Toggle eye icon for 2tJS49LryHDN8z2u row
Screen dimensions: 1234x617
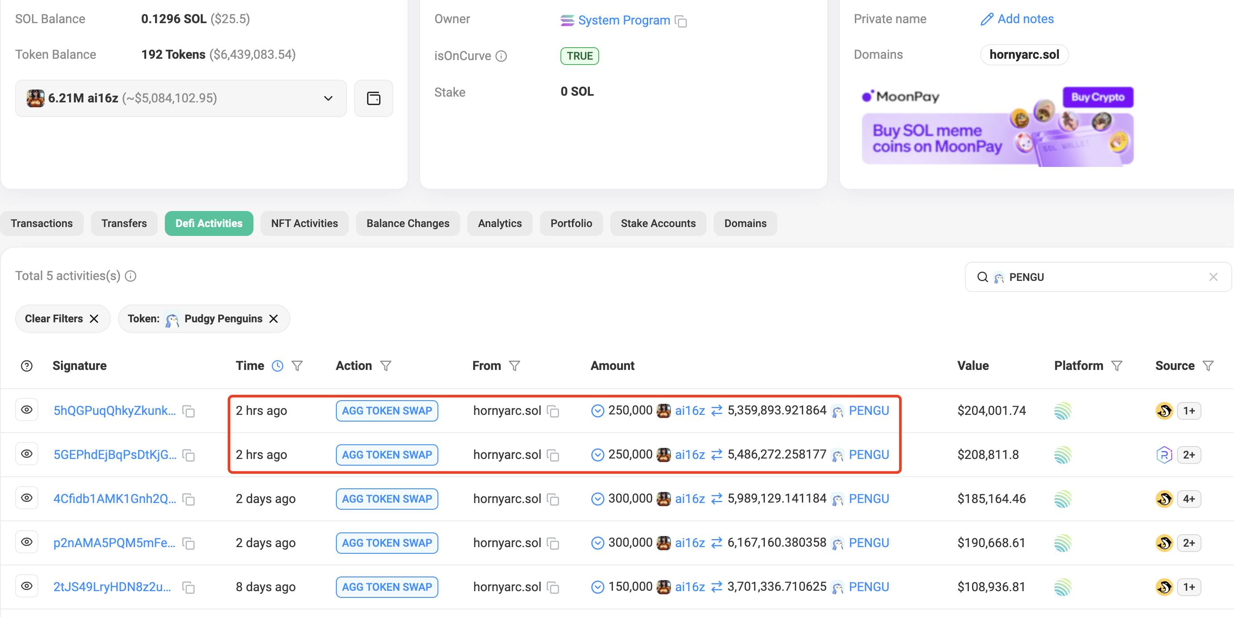(27, 586)
